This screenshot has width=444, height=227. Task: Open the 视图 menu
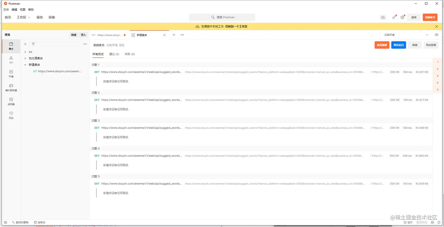pos(23,10)
